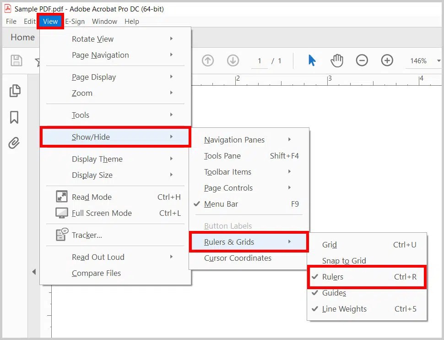Image resolution: width=444 pixels, height=340 pixels.
Task: Go to next page arrow
Action: pos(233,60)
